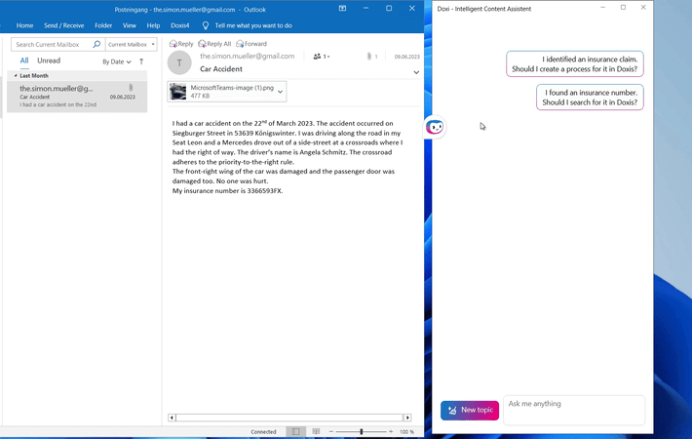
Task: Forward the Car Accident email
Action: click(240, 44)
